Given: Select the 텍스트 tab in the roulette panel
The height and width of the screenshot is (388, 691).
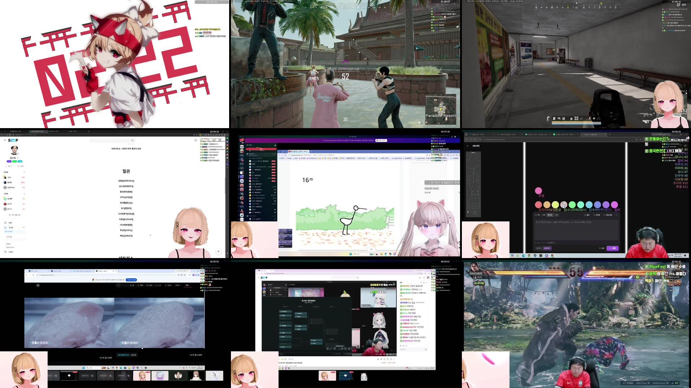Looking at the screenshot, I should (550, 215).
